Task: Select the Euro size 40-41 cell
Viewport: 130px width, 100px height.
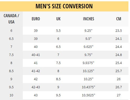Action: pyautogui.click(x=36, y=55)
